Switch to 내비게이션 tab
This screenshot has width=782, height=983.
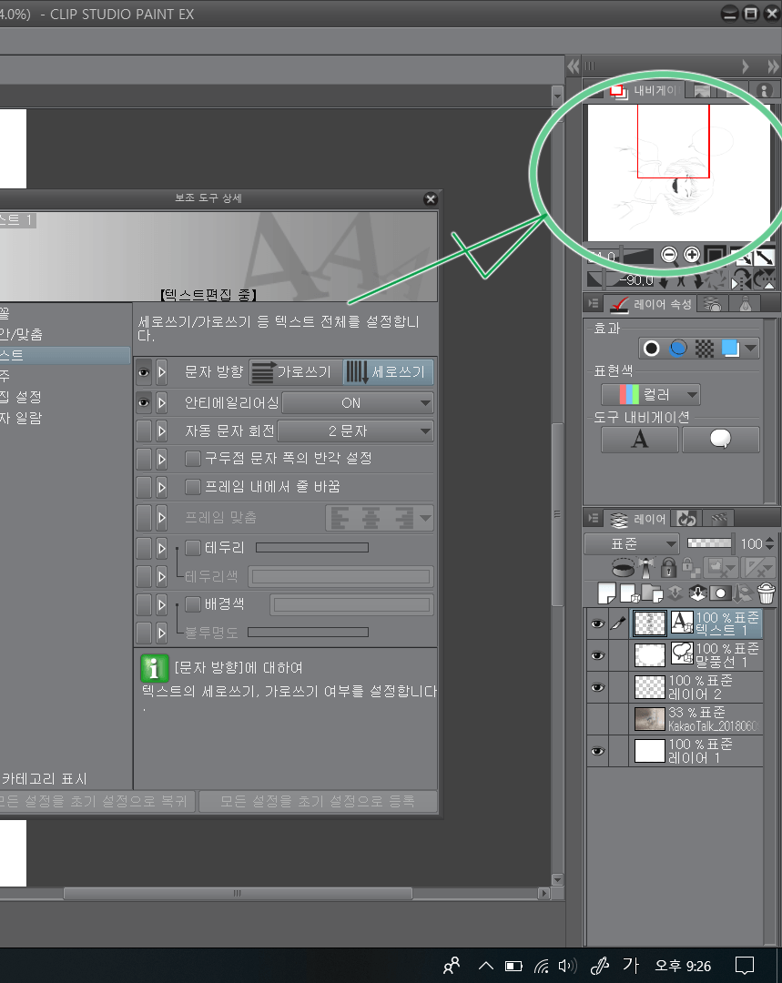tap(645, 90)
